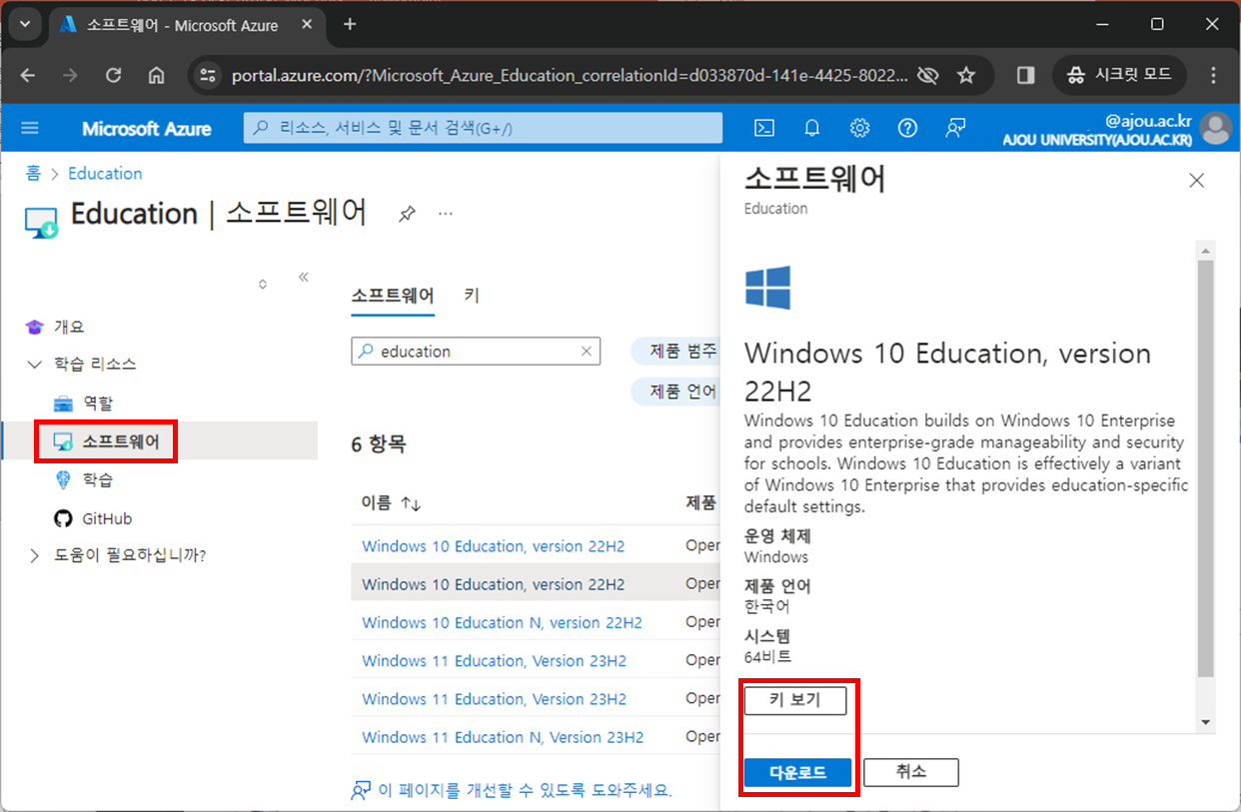This screenshot has width=1241, height=812.
Task: Focus the software search field containing education
Action: click(x=476, y=352)
